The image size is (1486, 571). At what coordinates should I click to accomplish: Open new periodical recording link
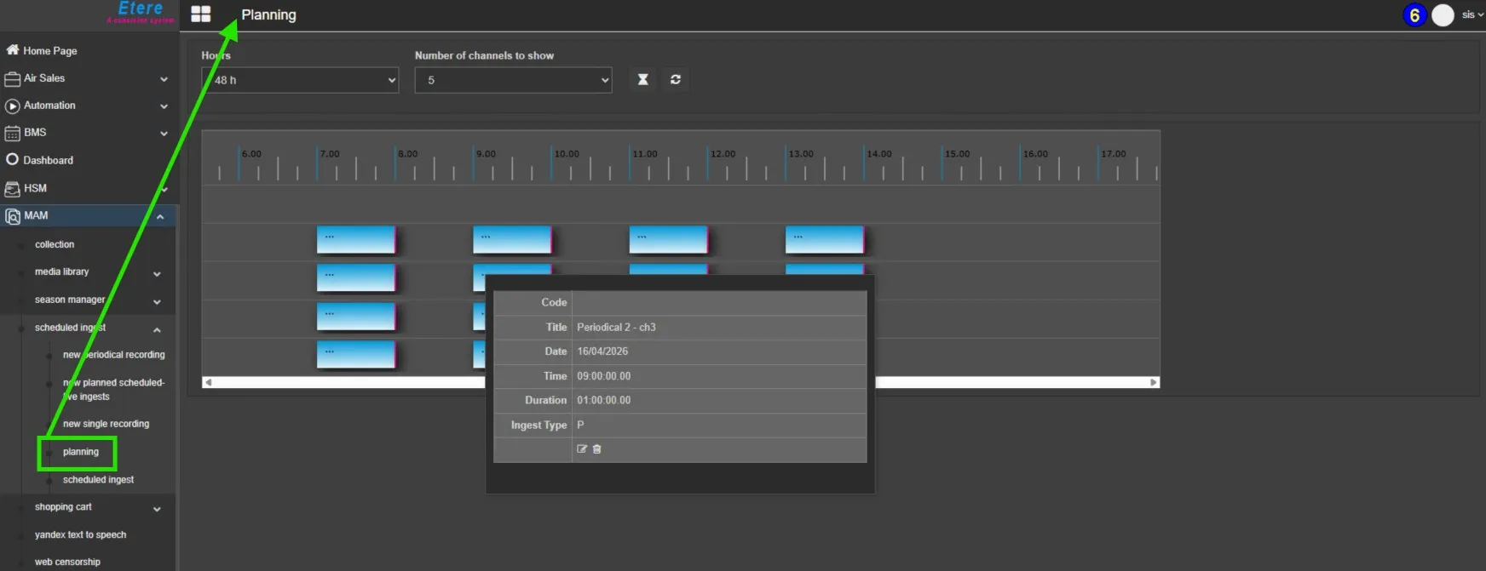(x=113, y=355)
